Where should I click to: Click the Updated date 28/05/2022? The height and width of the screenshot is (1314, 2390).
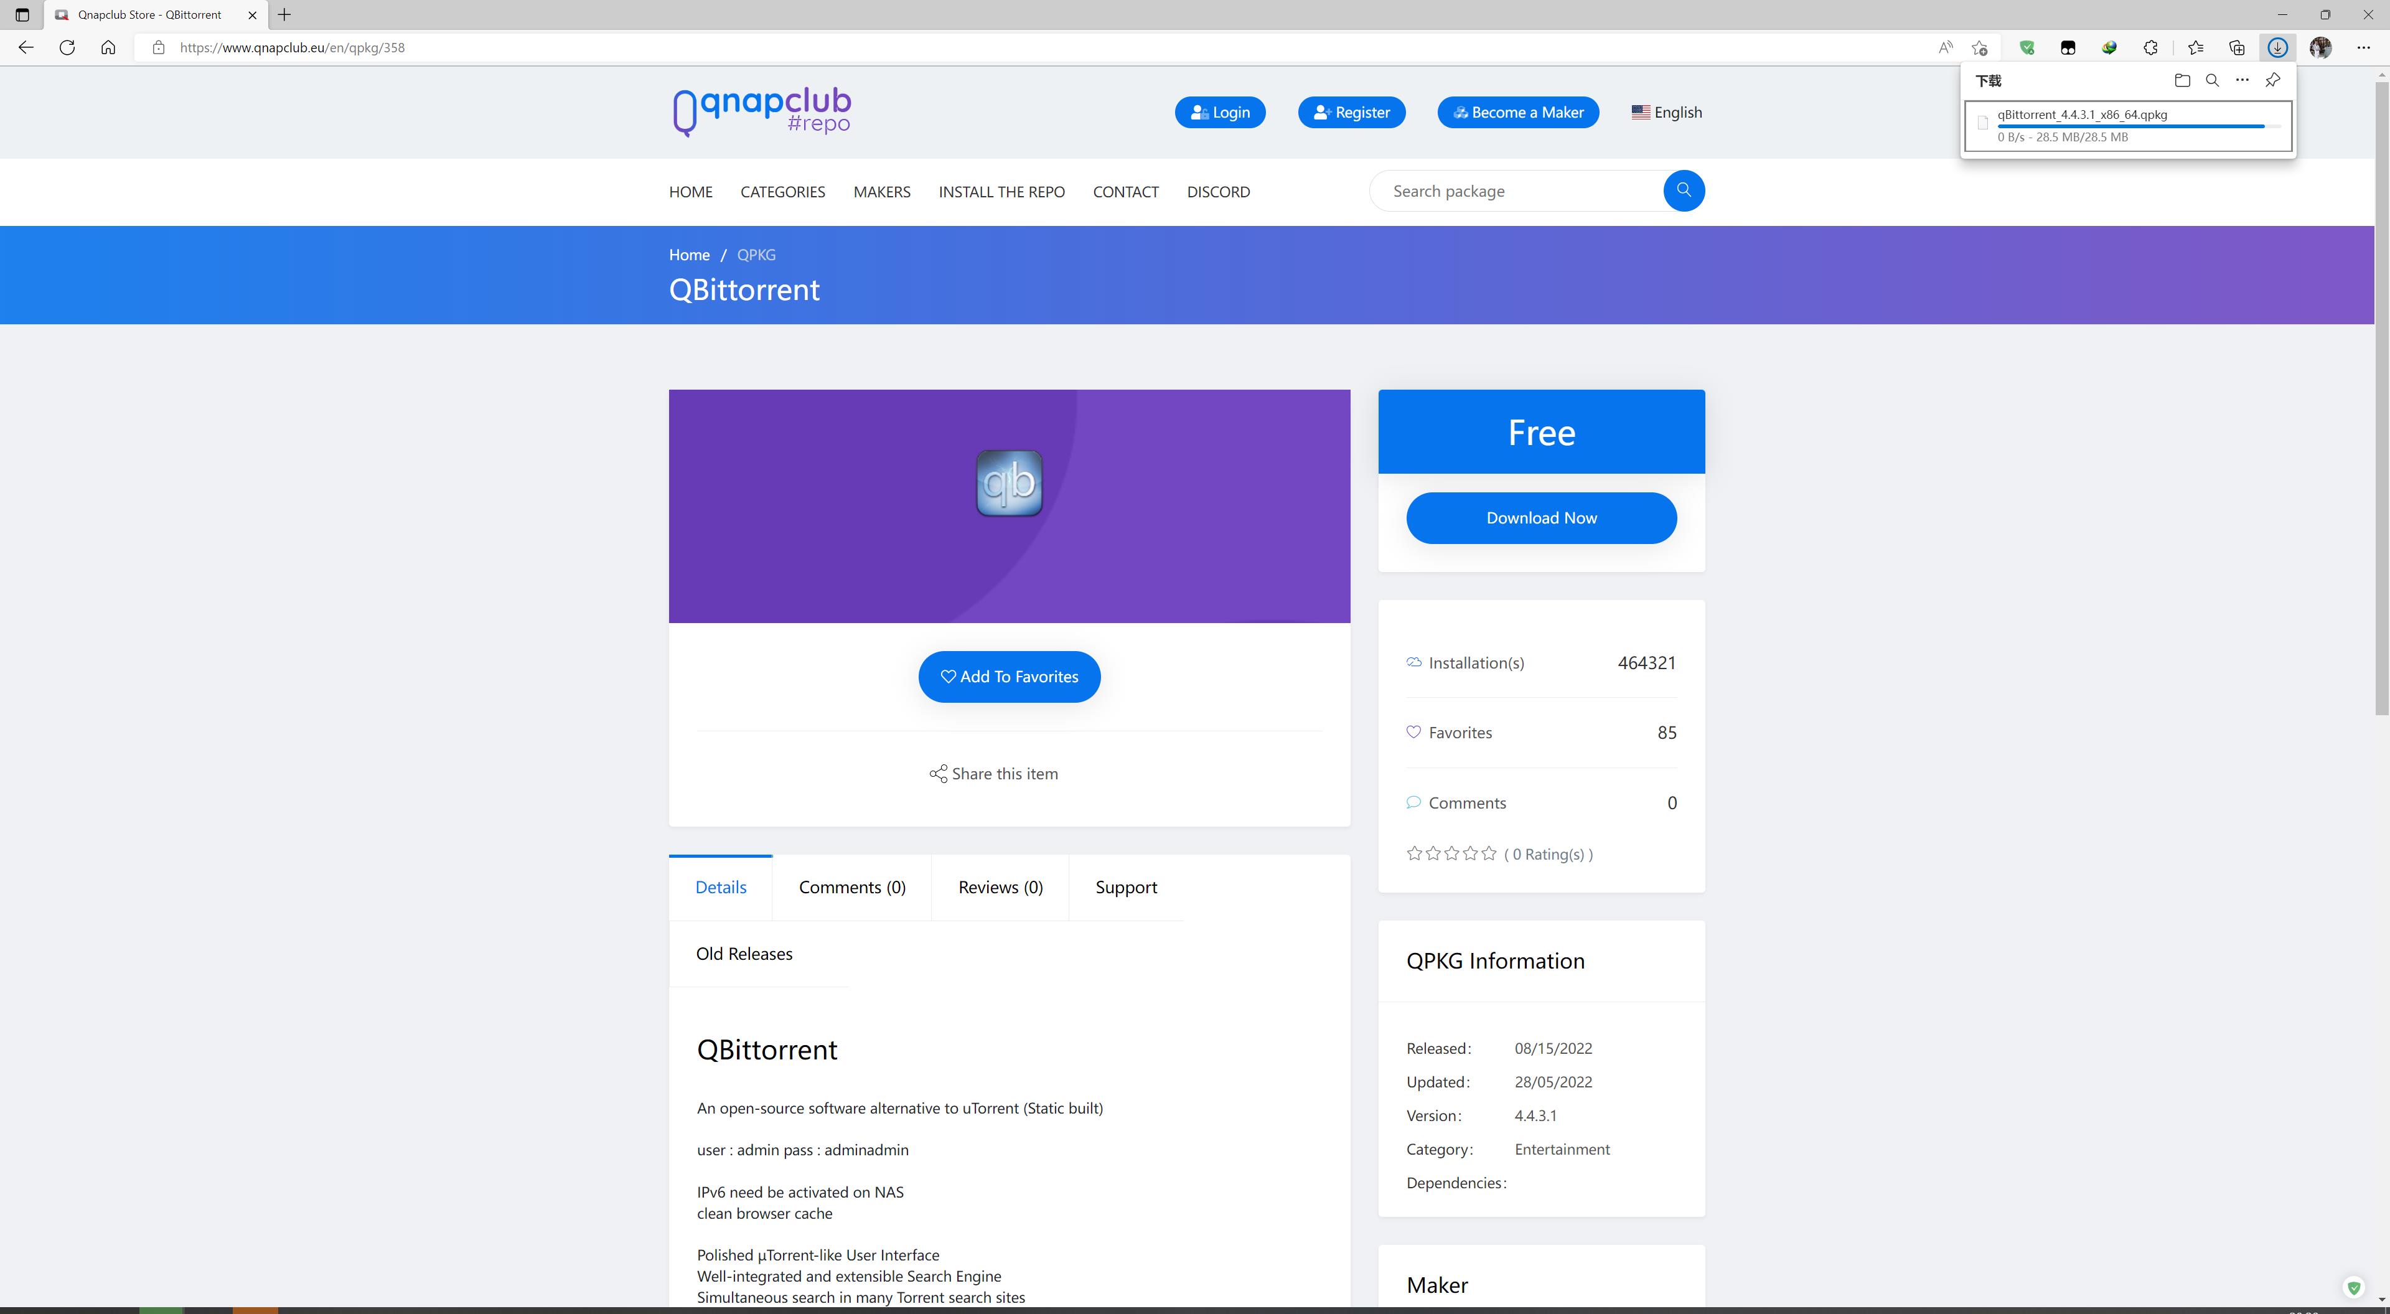pyautogui.click(x=1553, y=1082)
